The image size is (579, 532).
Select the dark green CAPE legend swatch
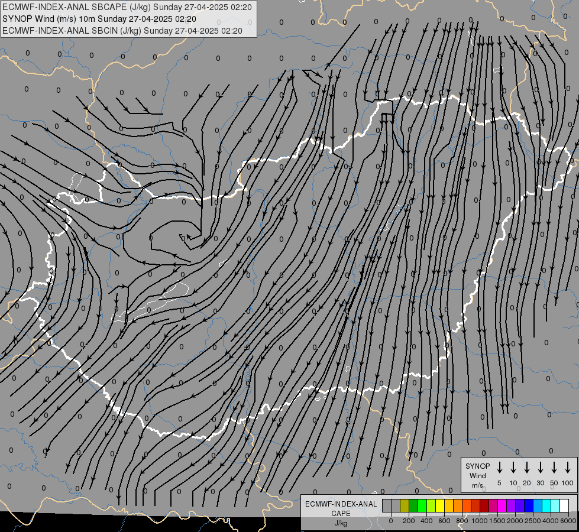(x=413, y=505)
